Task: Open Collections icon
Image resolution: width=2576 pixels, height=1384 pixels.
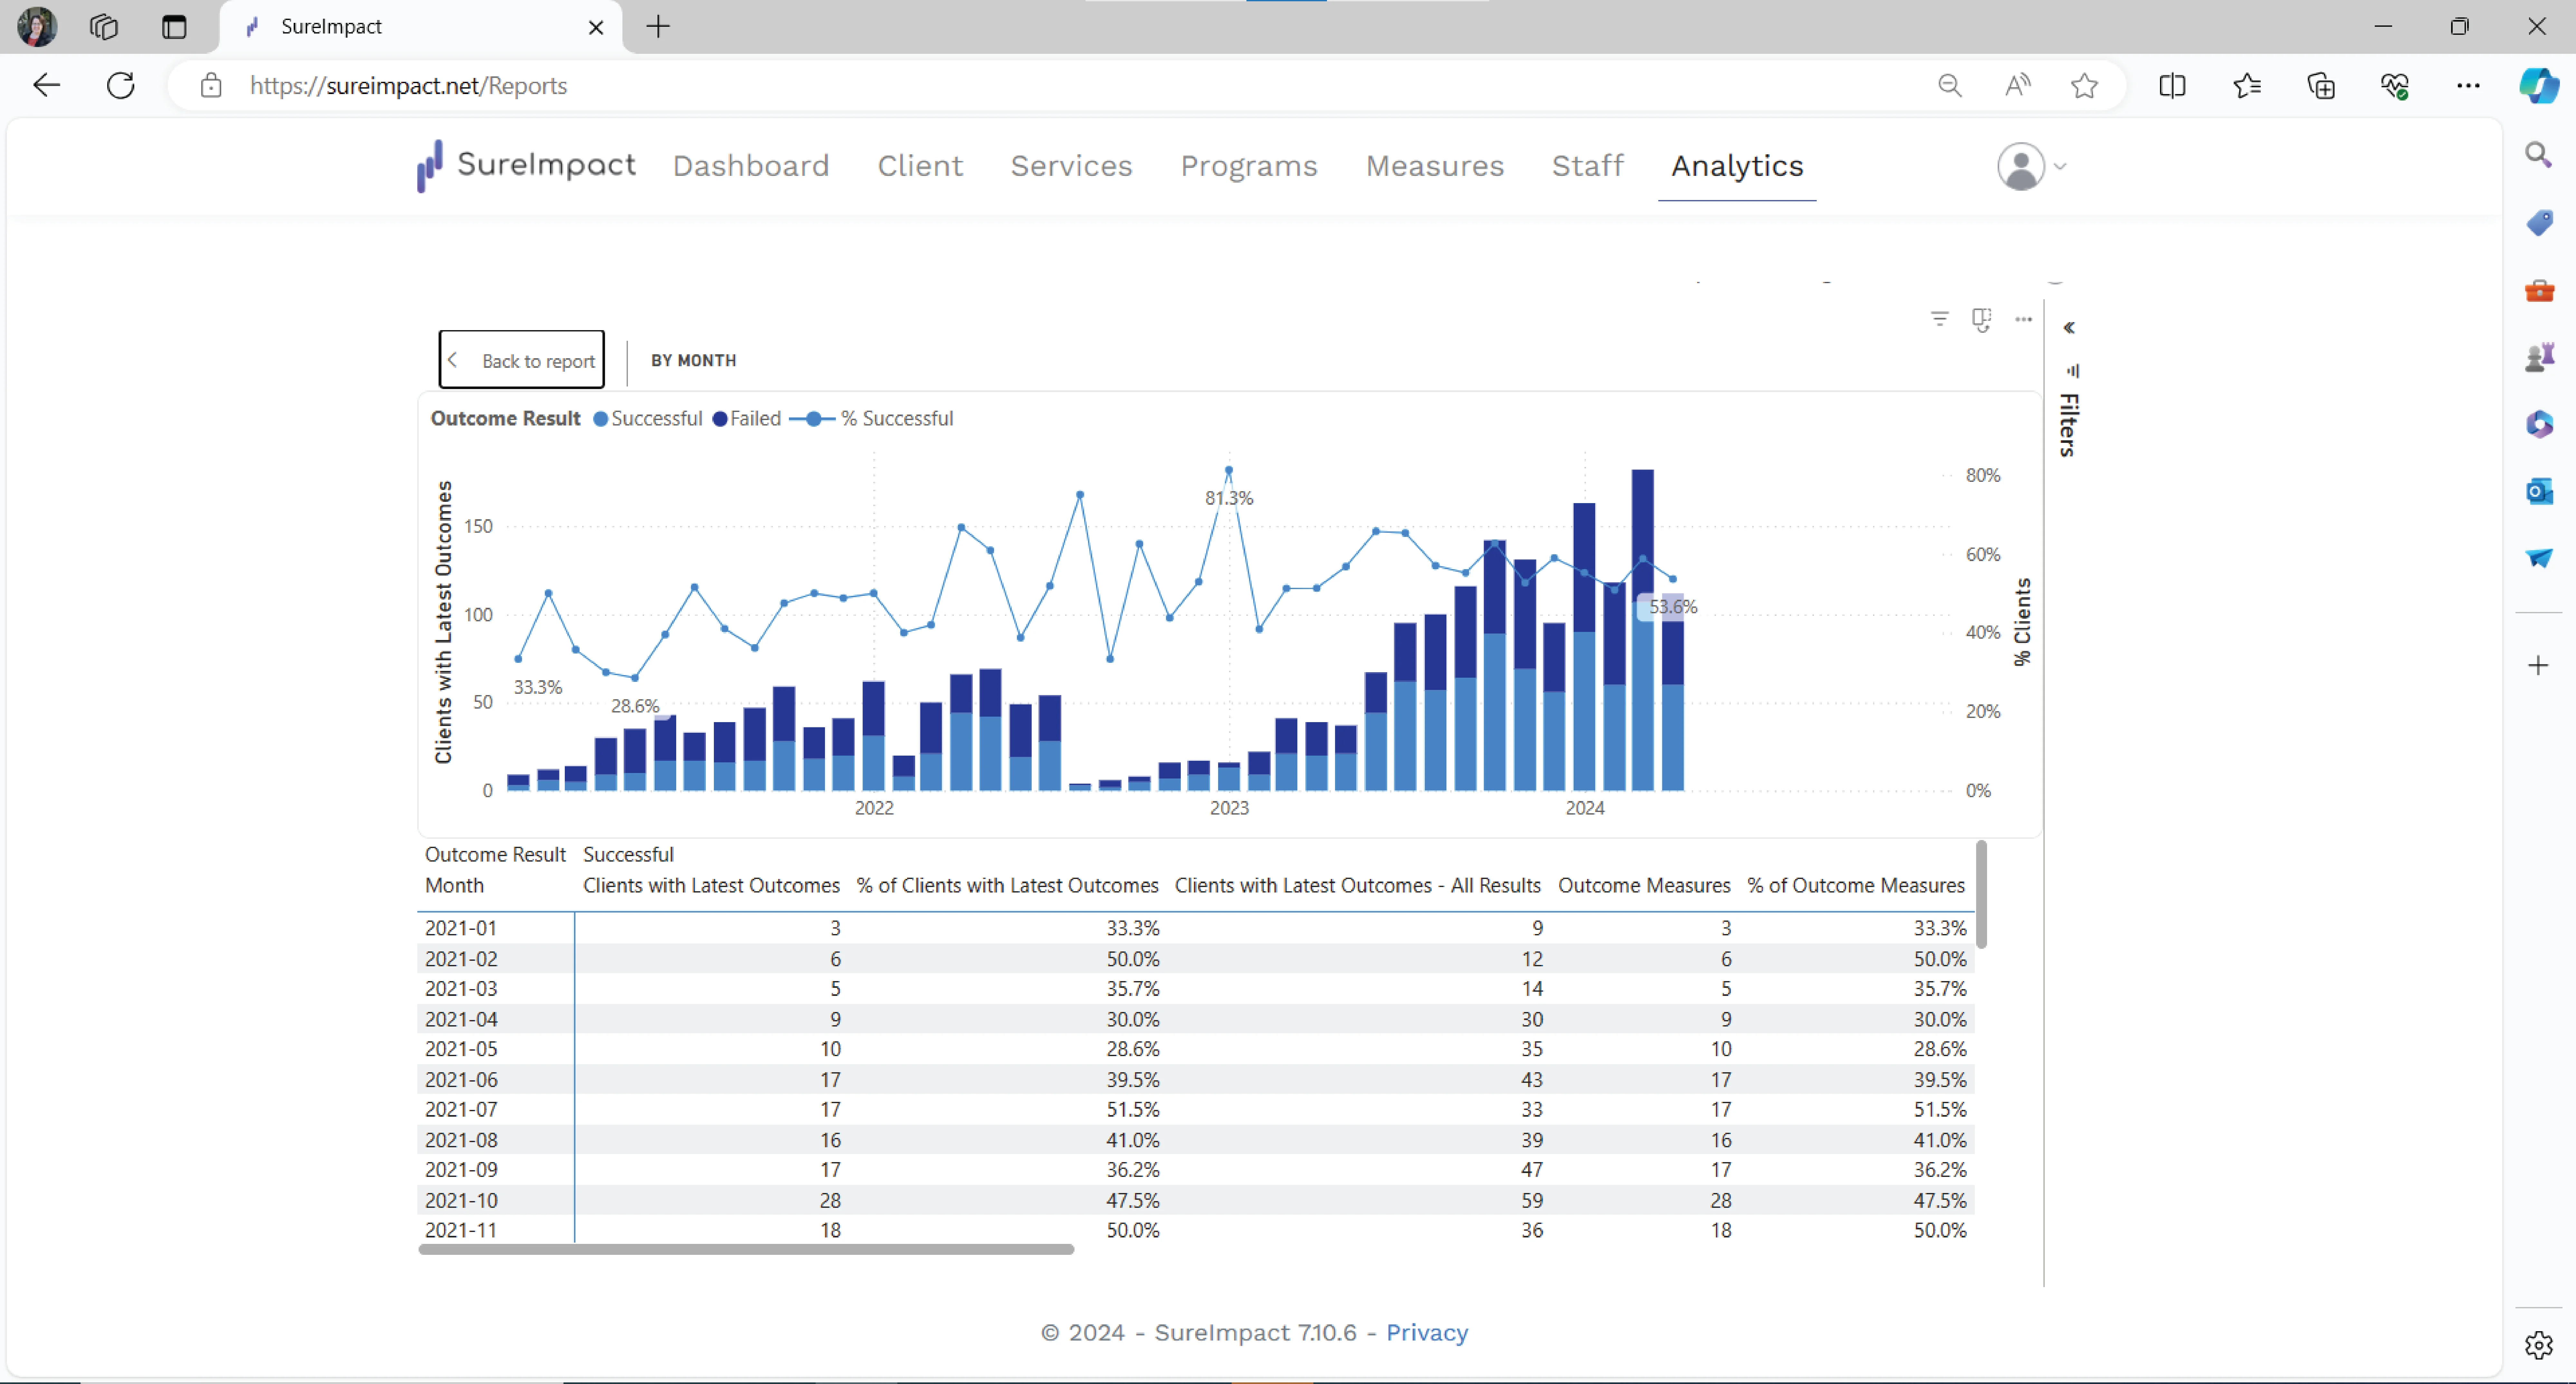Action: point(2321,86)
